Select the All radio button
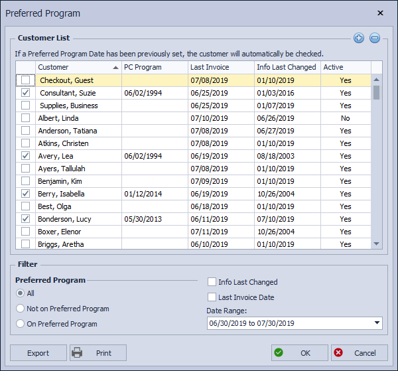Viewport: 398px width, 371px height. [x=21, y=293]
